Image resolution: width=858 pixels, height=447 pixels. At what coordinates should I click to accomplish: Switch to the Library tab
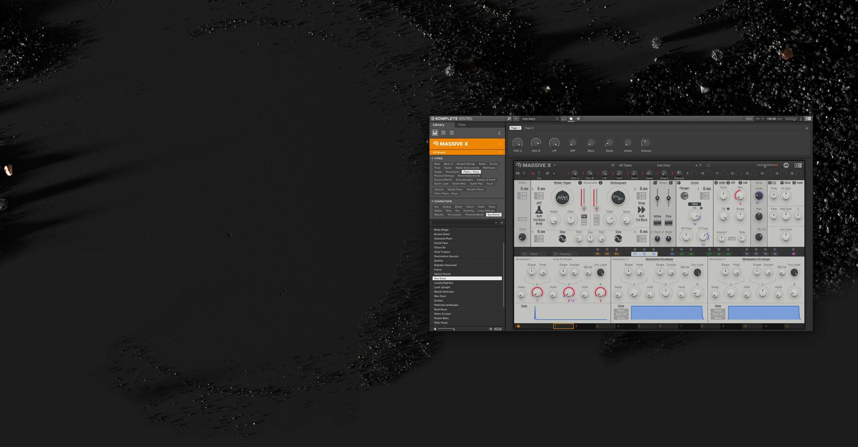pyautogui.click(x=438, y=125)
